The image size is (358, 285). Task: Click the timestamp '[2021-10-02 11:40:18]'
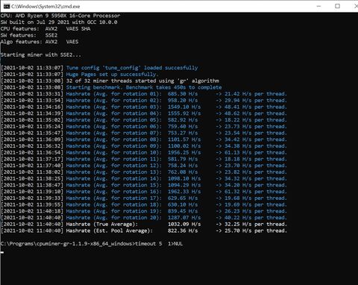32,211
